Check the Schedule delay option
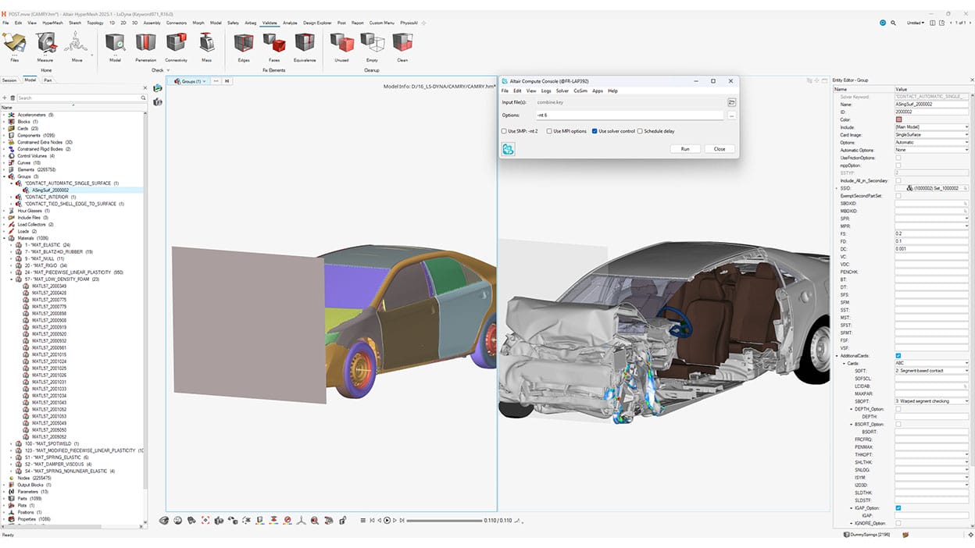975x548 pixels. [640, 130]
